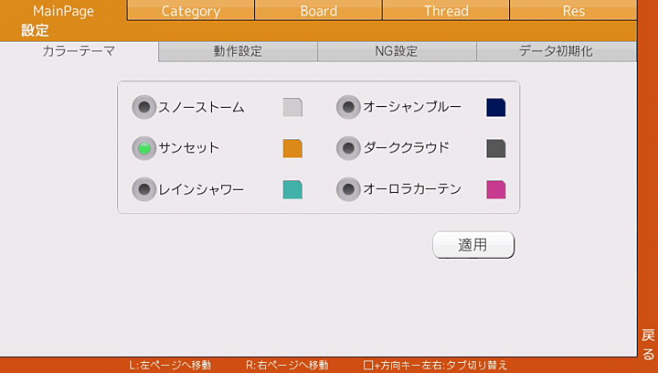
Task: Select the スノーストーム radio button
Action: [x=143, y=107]
